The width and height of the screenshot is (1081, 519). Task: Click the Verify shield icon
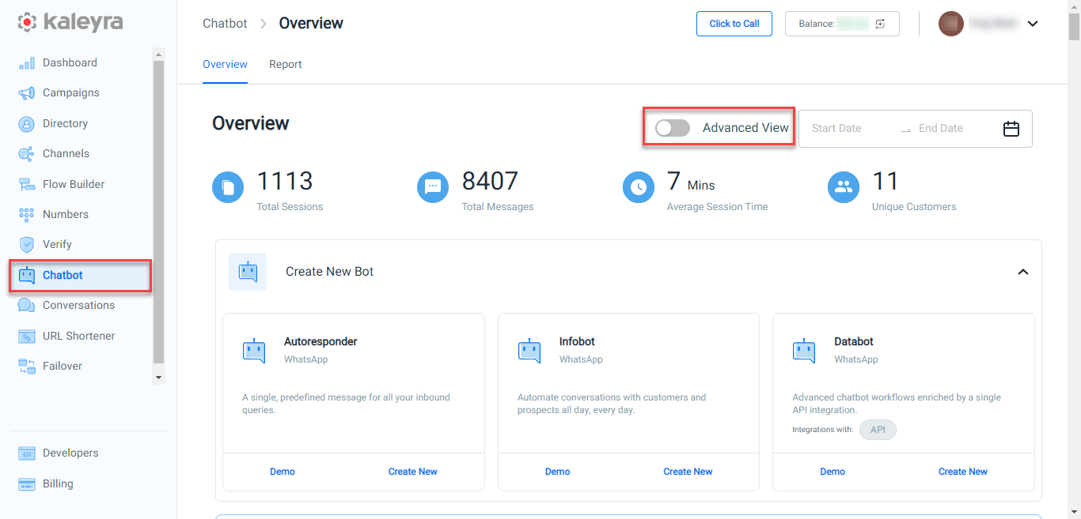click(27, 245)
